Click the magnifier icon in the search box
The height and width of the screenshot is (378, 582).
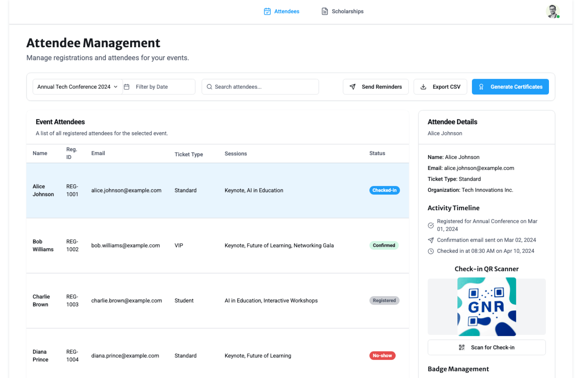(x=209, y=87)
